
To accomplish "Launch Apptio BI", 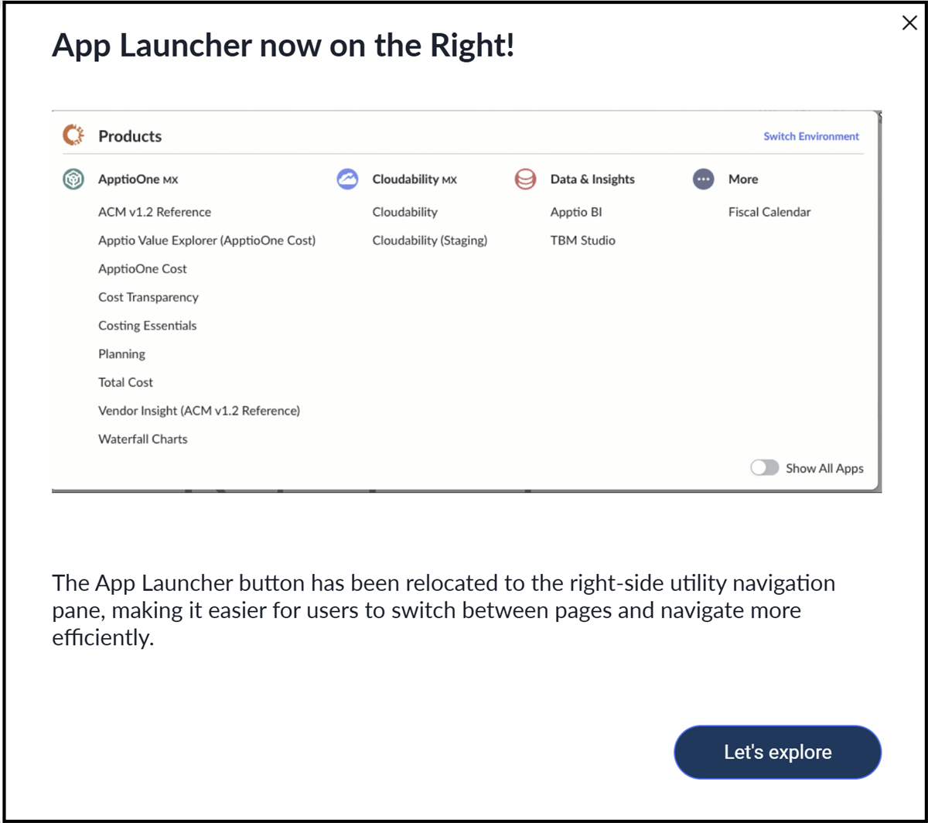I will 576,212.
